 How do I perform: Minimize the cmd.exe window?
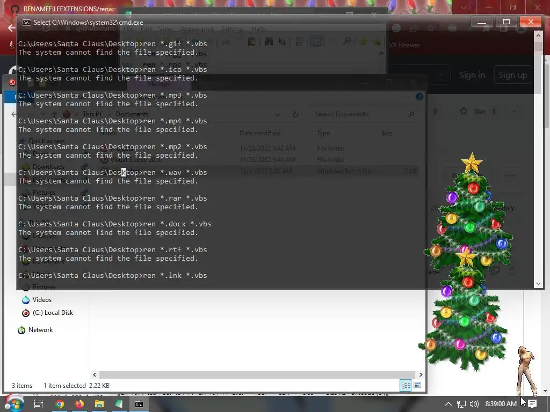(x=482, y=23)
